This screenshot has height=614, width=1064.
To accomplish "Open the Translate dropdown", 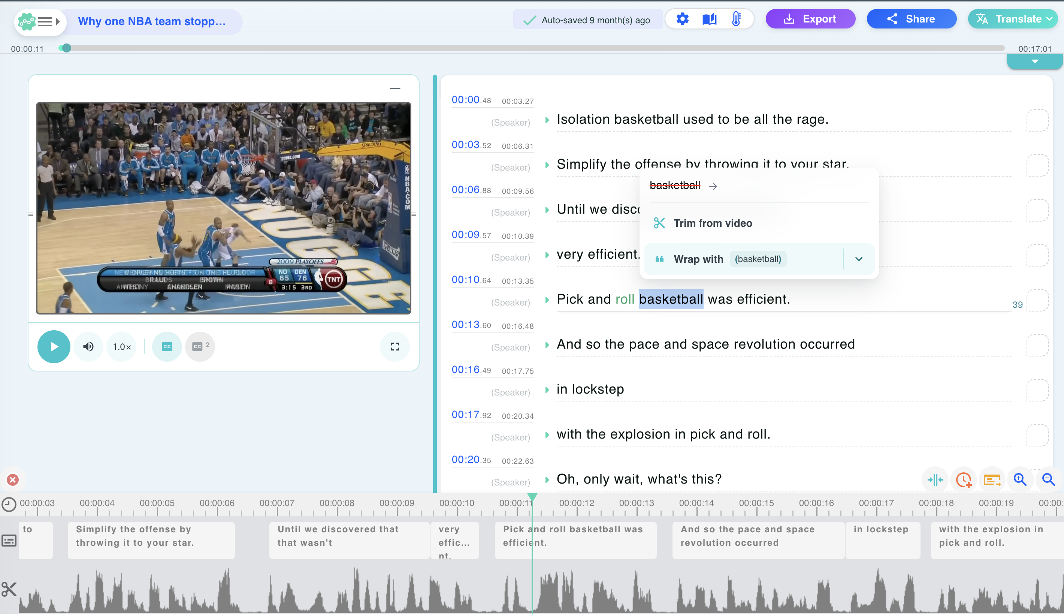I will (x=1013, y=19).
